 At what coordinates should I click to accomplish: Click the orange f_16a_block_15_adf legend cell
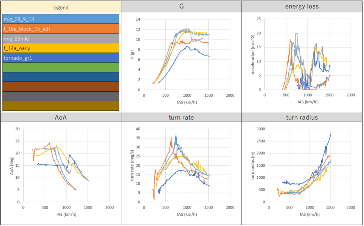pyautogui.click(x=60, y=29)
